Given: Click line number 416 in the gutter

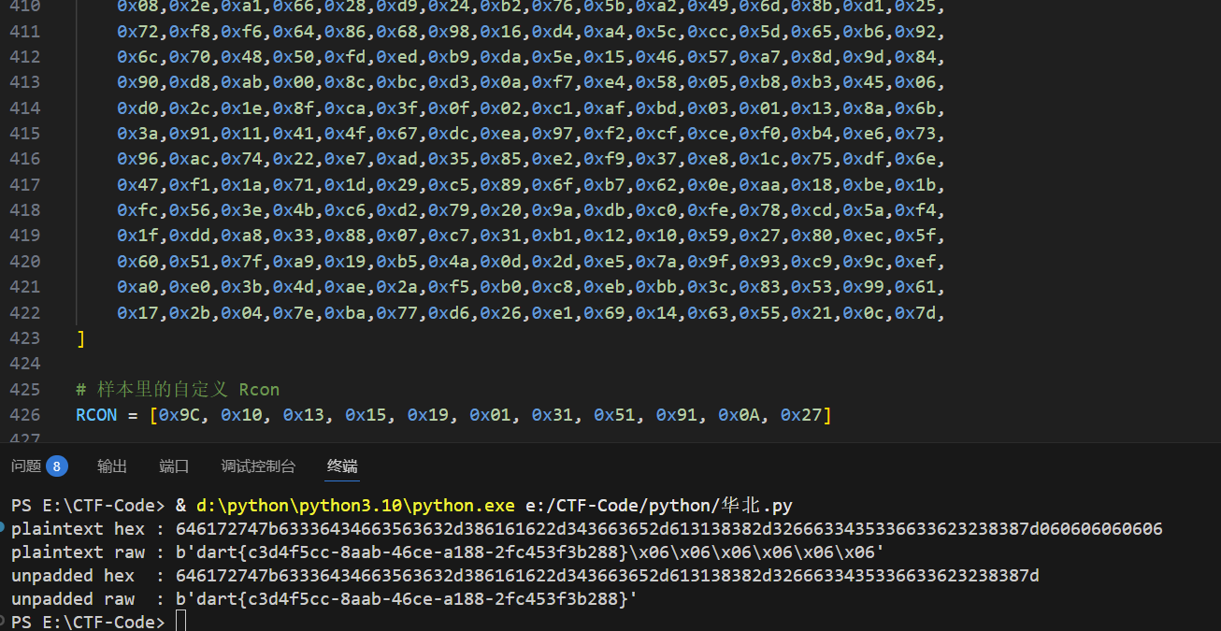Looking at the screenshot, I should coord(24,159).
